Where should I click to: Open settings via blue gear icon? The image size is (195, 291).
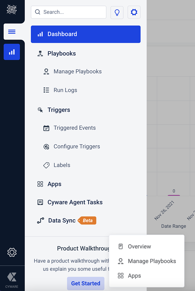[134, 12]
